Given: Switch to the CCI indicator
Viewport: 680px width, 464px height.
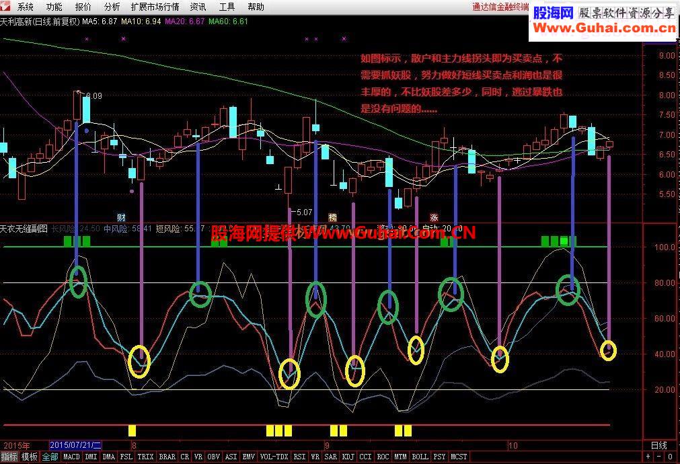Looking at the screenshot, I should (366, 457).
